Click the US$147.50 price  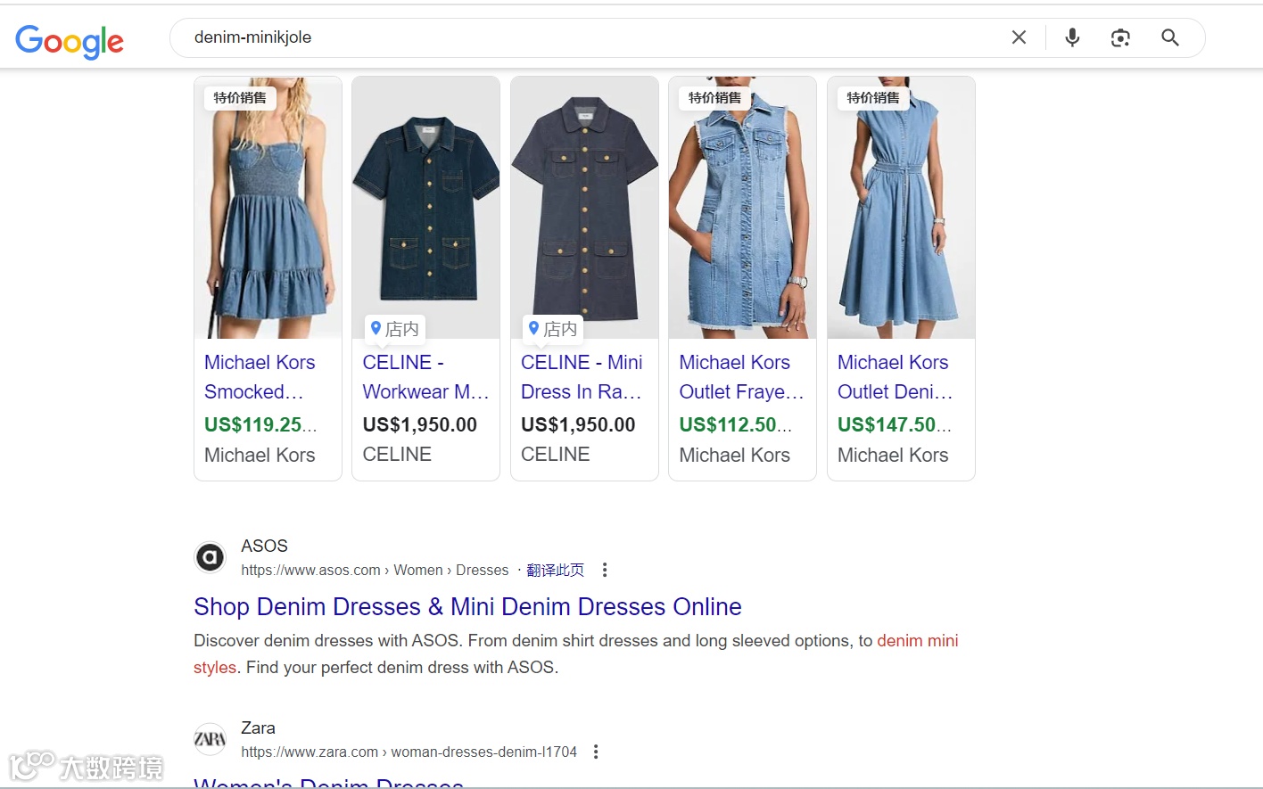[895, 424]
